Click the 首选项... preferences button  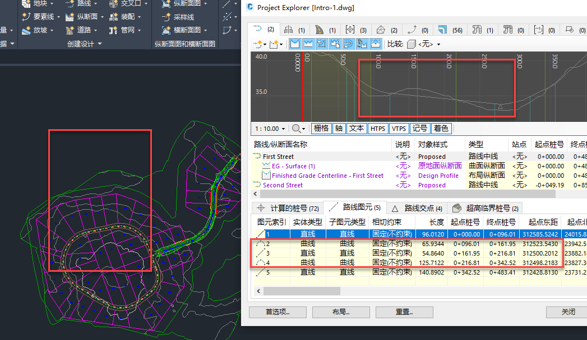click(x=278, y=312)
